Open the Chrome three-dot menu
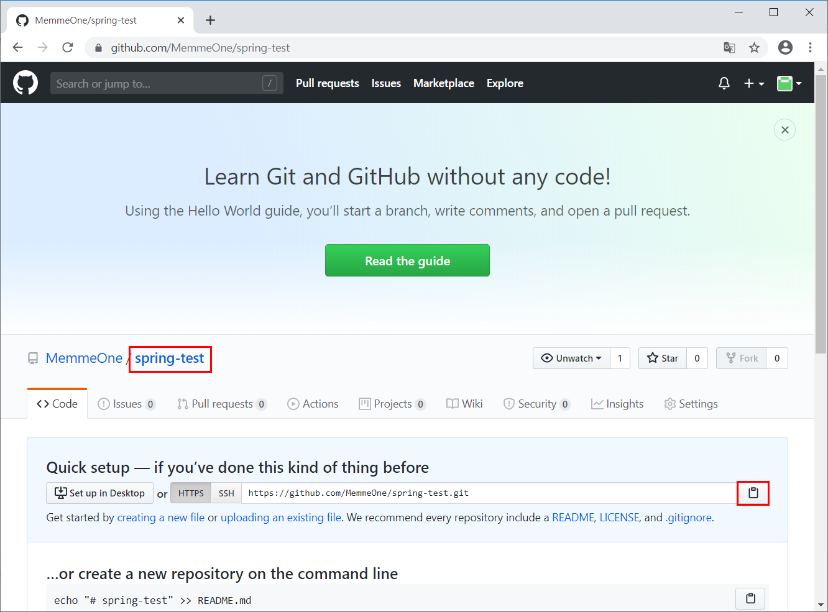The image size is (828, 612). (810, 47)
